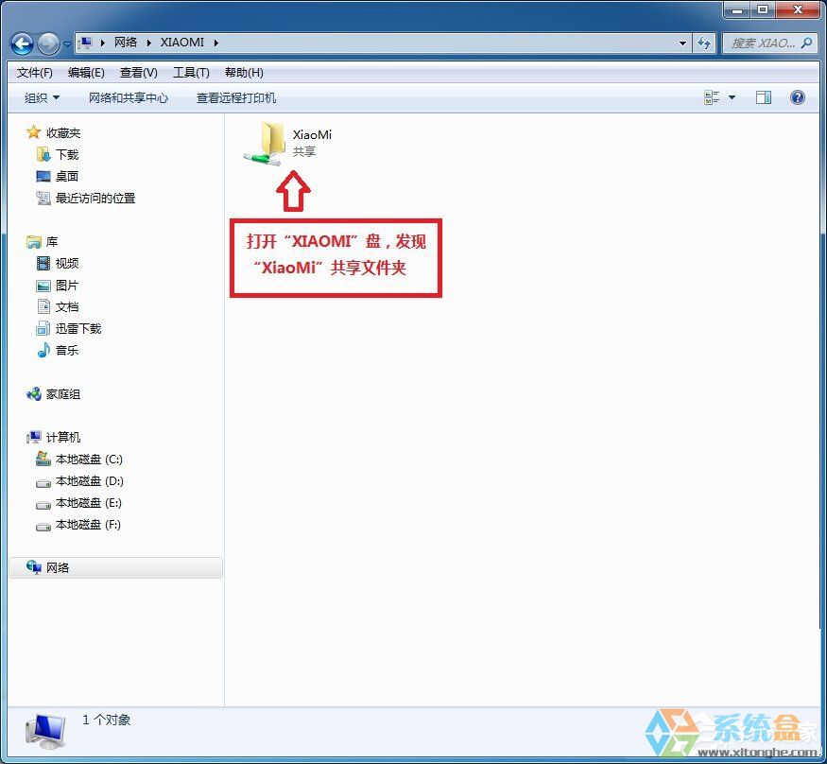Screen dimensions: 827x764
Task: Click the 本地磁盘 (C:) drive icon
Action: [43, 459]
